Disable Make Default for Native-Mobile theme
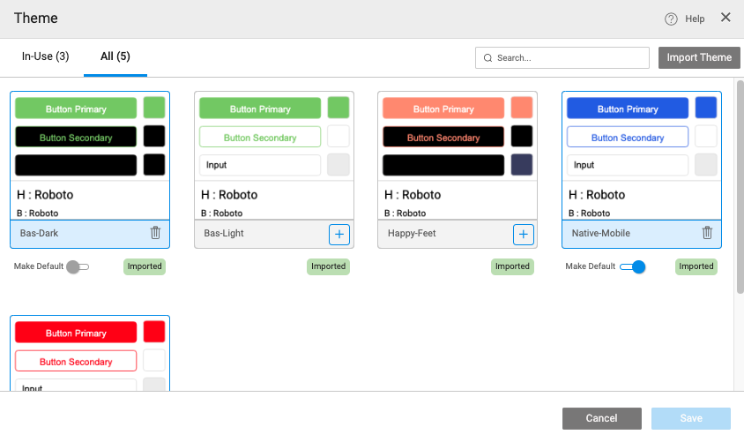The height and width of the screenshot is (442, 744). pyautogui.click(x=633, y=266)
